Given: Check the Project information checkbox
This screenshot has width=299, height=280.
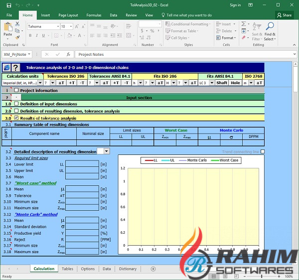Looking at the screenshot, I should (16, 90).
